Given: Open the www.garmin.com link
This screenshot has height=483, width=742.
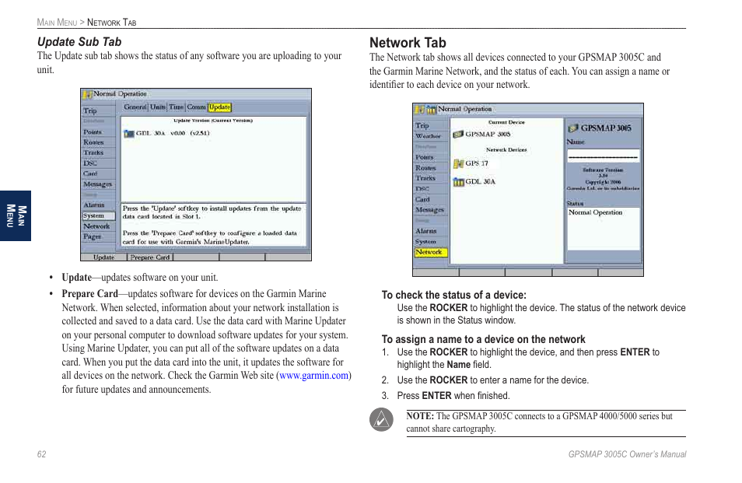Looking at the screenshot, I should point(313,376).
